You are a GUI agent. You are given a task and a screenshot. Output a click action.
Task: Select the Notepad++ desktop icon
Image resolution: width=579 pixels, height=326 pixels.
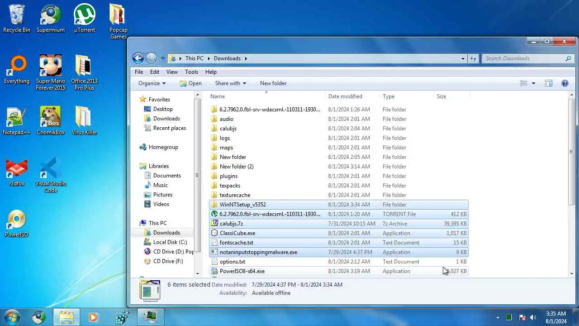[17, 121]
